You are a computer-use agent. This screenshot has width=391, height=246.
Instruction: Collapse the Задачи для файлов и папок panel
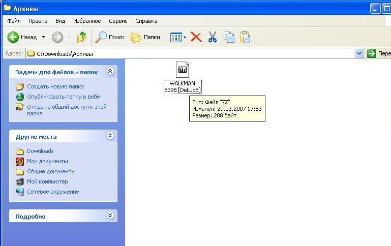(110, 71)
